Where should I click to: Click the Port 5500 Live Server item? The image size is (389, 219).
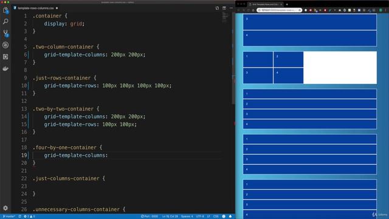(x=150, y=217)
